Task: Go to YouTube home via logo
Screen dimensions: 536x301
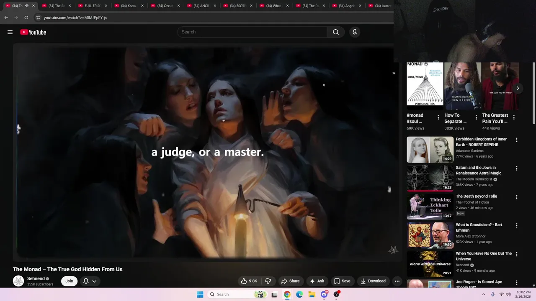Action: point(33,32)
